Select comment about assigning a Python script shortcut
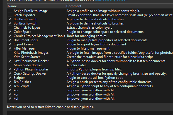 coord(110,86)
